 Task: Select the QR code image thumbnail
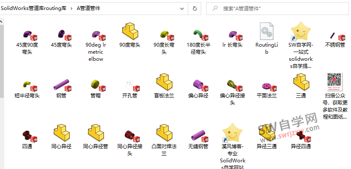coord(335,82)
